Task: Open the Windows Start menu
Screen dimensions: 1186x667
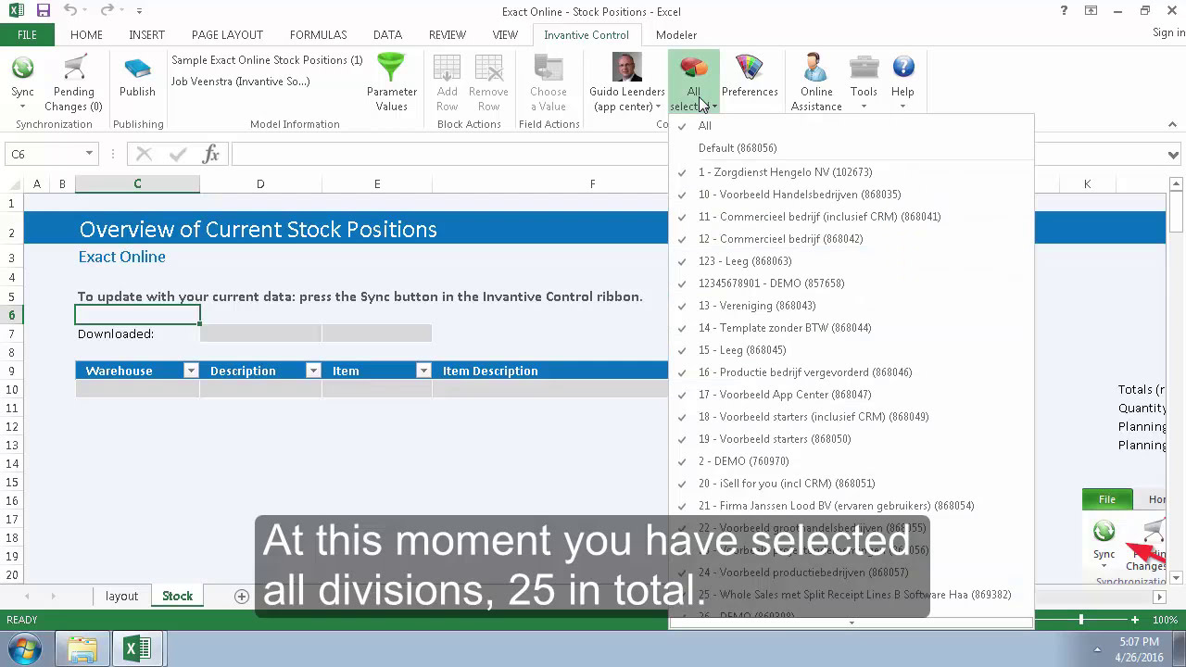Action: coord(25,648)
